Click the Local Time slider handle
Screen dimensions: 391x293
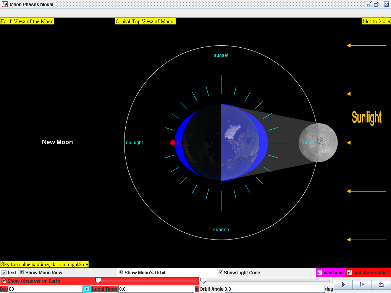pyautogui.click(x=98, y=281)
